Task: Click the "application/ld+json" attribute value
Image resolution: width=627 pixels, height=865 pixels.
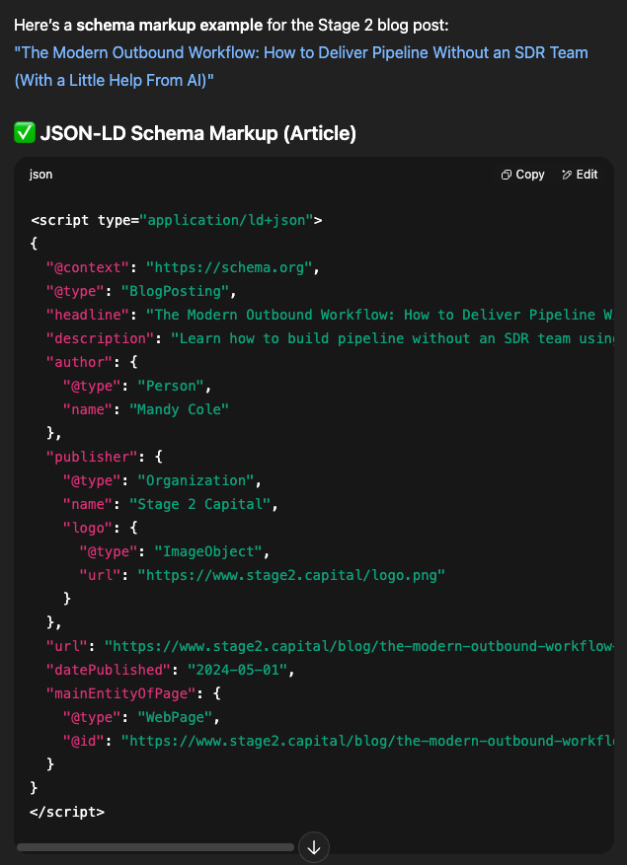Action: (x=226, y=220)
